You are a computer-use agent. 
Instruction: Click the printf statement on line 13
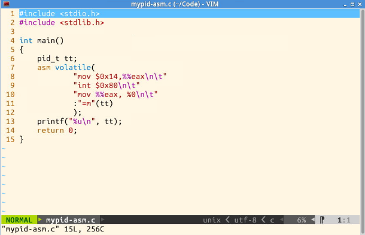[80, 122]
